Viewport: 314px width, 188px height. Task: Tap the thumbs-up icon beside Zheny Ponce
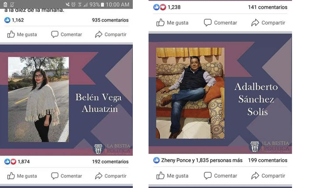156,160
